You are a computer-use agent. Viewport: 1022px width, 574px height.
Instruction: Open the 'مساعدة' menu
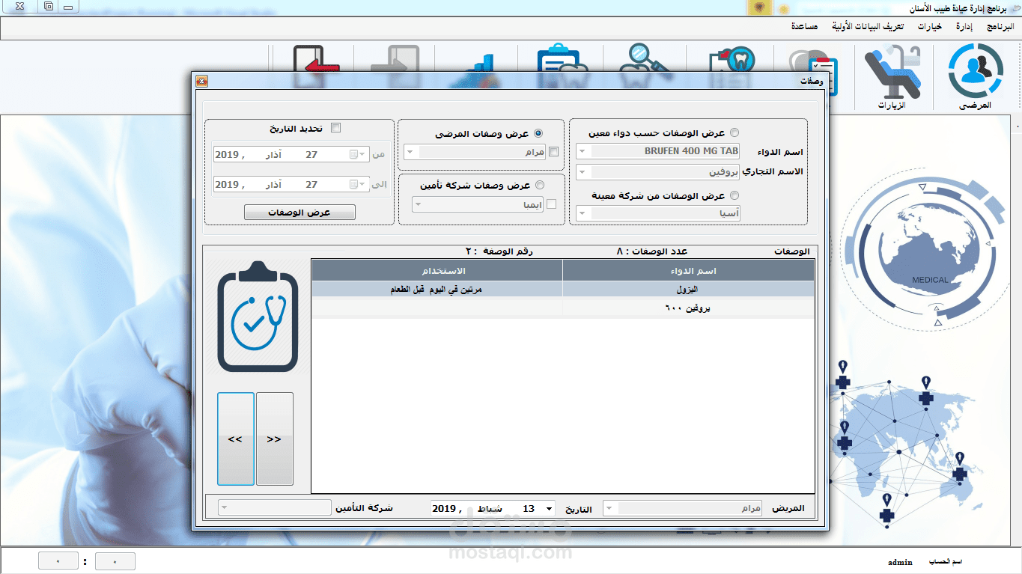[x=805, y=27]
